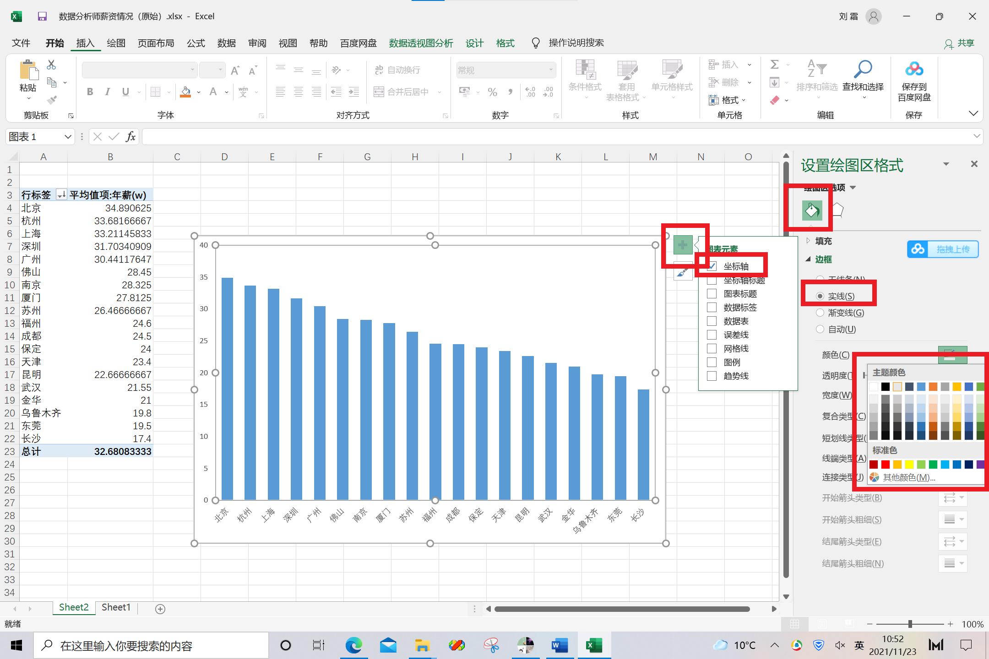This screenshot has height=659, width=989.
Task: Click the Chart Styles brush button
Action: 683,272
